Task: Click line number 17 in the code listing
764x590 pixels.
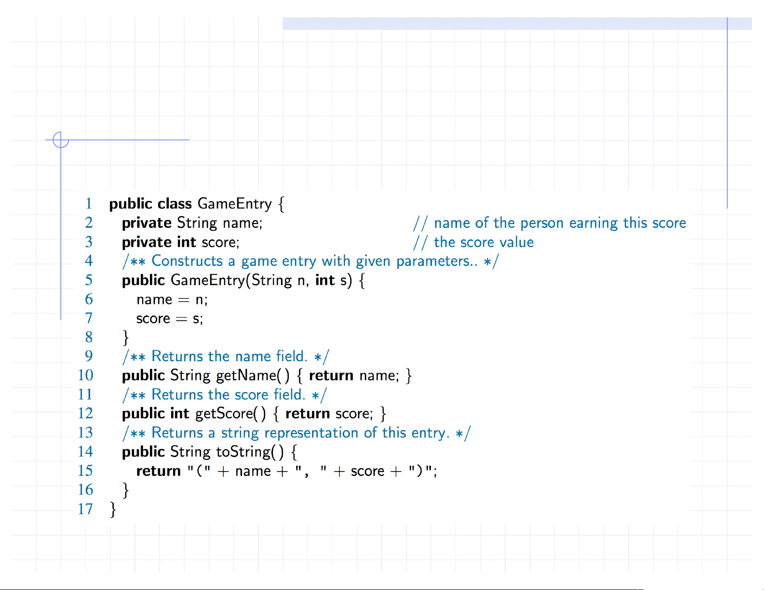Action: pos(85,509)
